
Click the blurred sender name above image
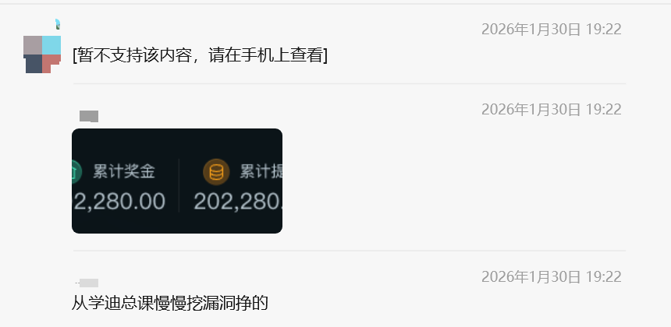click(89, 116)
